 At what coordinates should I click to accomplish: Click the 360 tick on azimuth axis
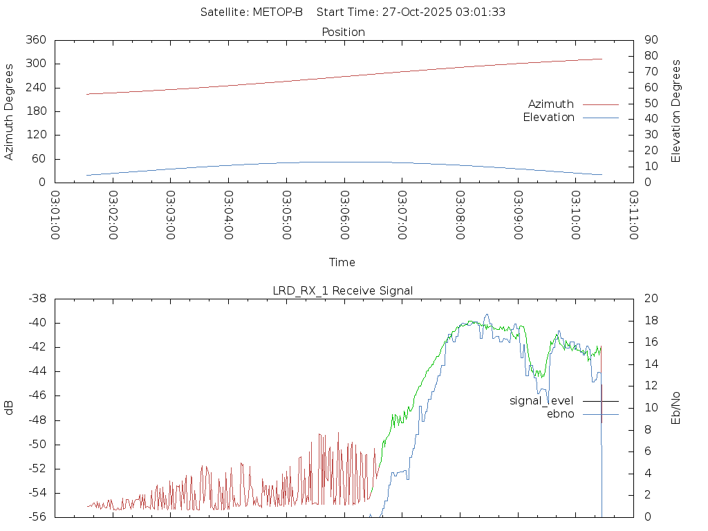(x=35, y=40)
